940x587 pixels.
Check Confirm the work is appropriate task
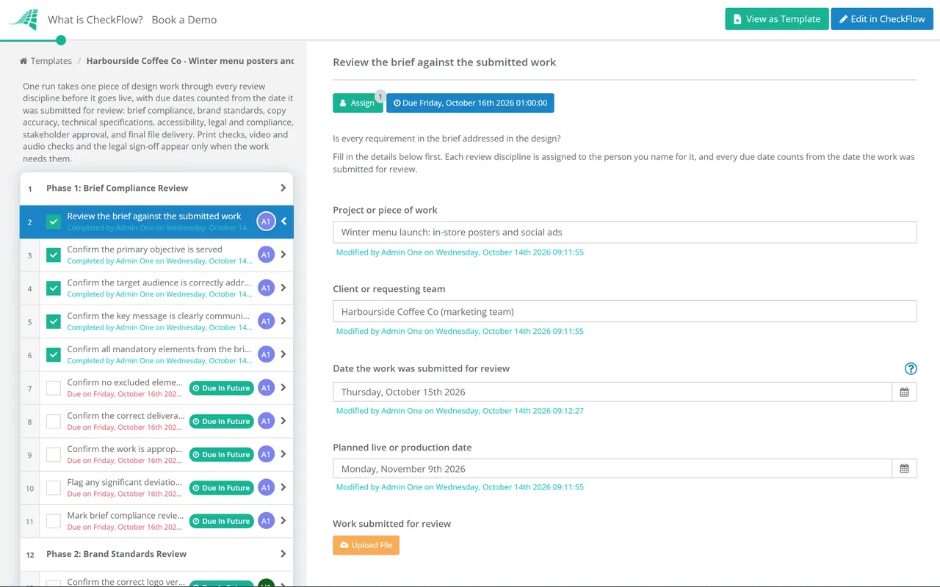pyautogui.click(x=54, y=454)
